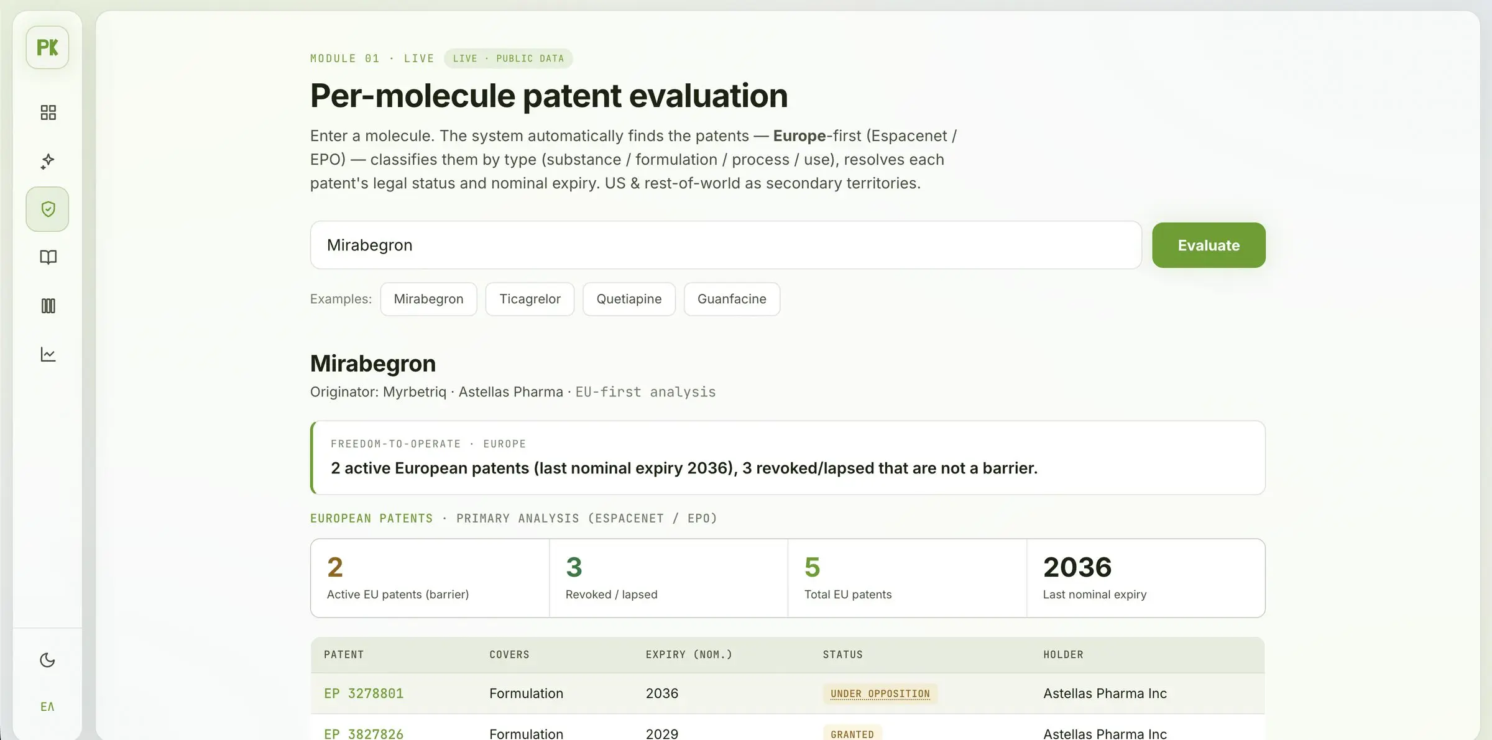This screenshot has height=740, width=1492.
Task: Open the library columns icon
Action: click(48, 306)
